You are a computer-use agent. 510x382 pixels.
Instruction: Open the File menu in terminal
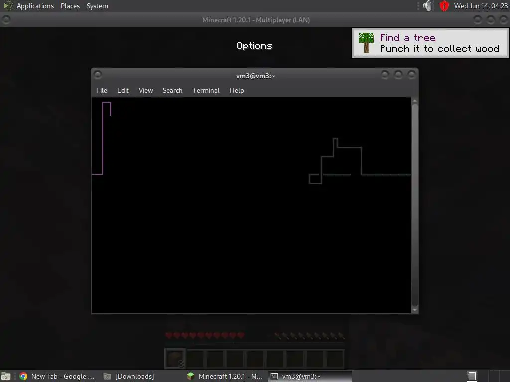pos(102,90)
